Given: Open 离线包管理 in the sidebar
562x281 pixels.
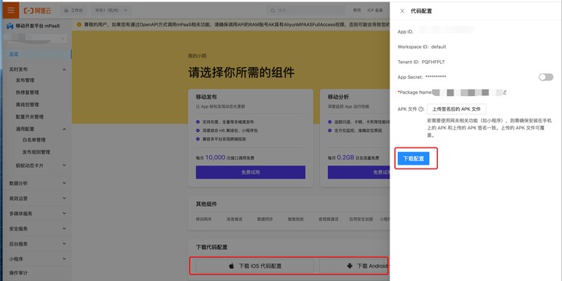Looking at the screenshot, I should (x=27, y=105).
